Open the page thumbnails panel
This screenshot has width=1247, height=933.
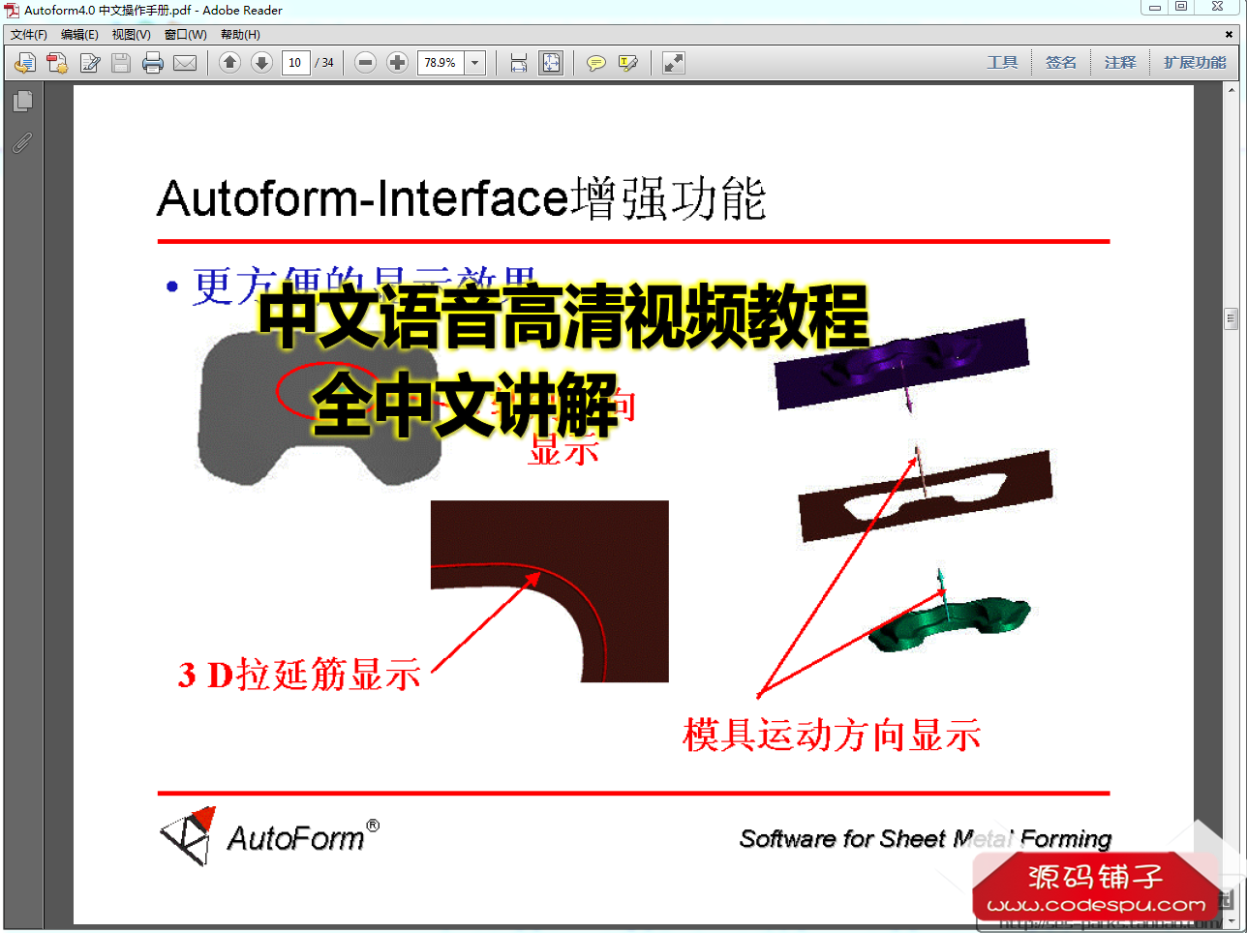pos(23,102)
